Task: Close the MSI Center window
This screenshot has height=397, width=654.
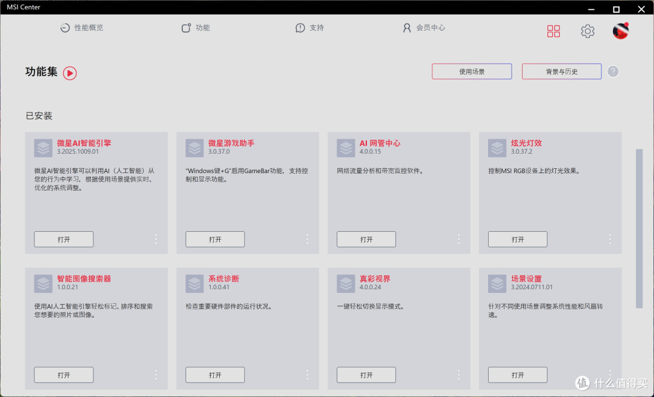Action: tap(641, 9)
